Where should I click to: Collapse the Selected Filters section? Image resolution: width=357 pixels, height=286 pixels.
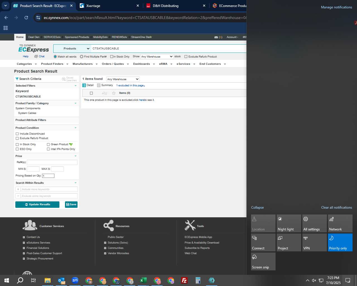(75, 85)
